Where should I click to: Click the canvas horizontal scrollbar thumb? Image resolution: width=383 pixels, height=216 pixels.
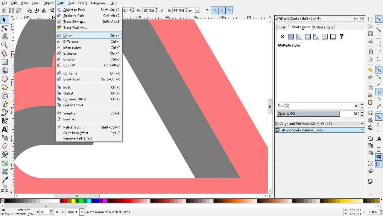point(77,196)
